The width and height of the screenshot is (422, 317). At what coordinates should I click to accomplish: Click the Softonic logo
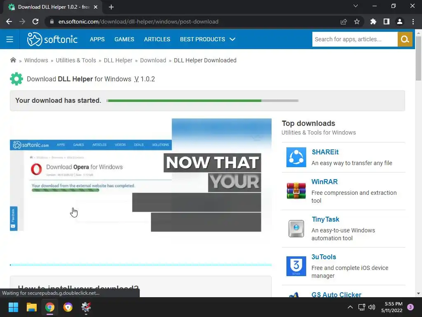click(x=52, y=39)
